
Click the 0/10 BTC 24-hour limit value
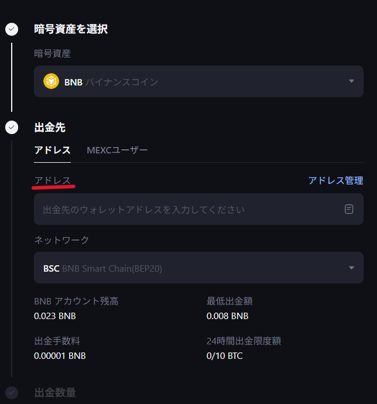click(224, 355)
